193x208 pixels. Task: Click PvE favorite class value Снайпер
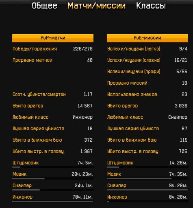click(178, 117)
